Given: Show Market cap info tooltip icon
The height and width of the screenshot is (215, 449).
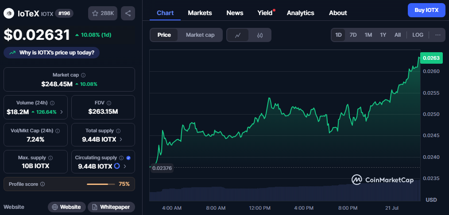Looking at the screenshot, I should pyautogui.click(x=83, y=75).
